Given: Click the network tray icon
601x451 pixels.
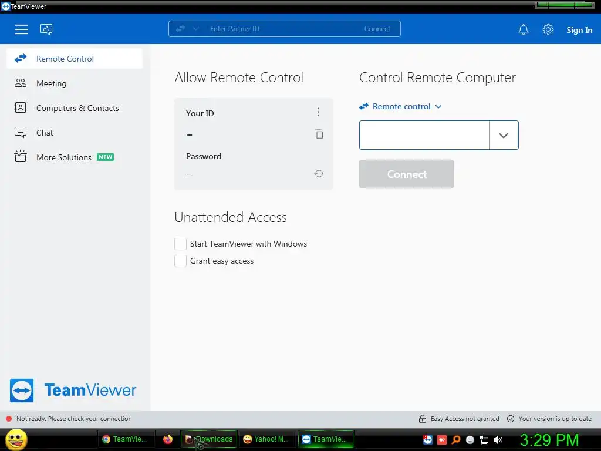Looking at the screenshot, I should click(484, 440).
